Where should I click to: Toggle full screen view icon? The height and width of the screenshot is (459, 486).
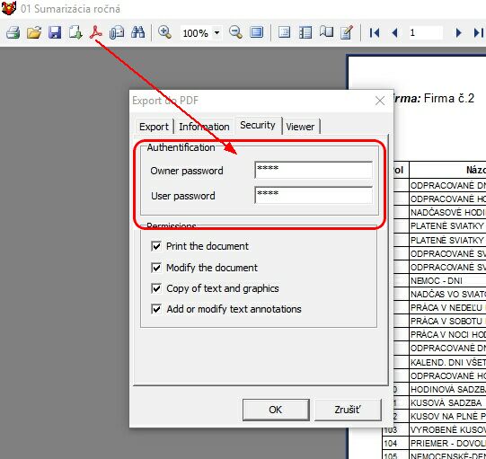tap(256, 32)
